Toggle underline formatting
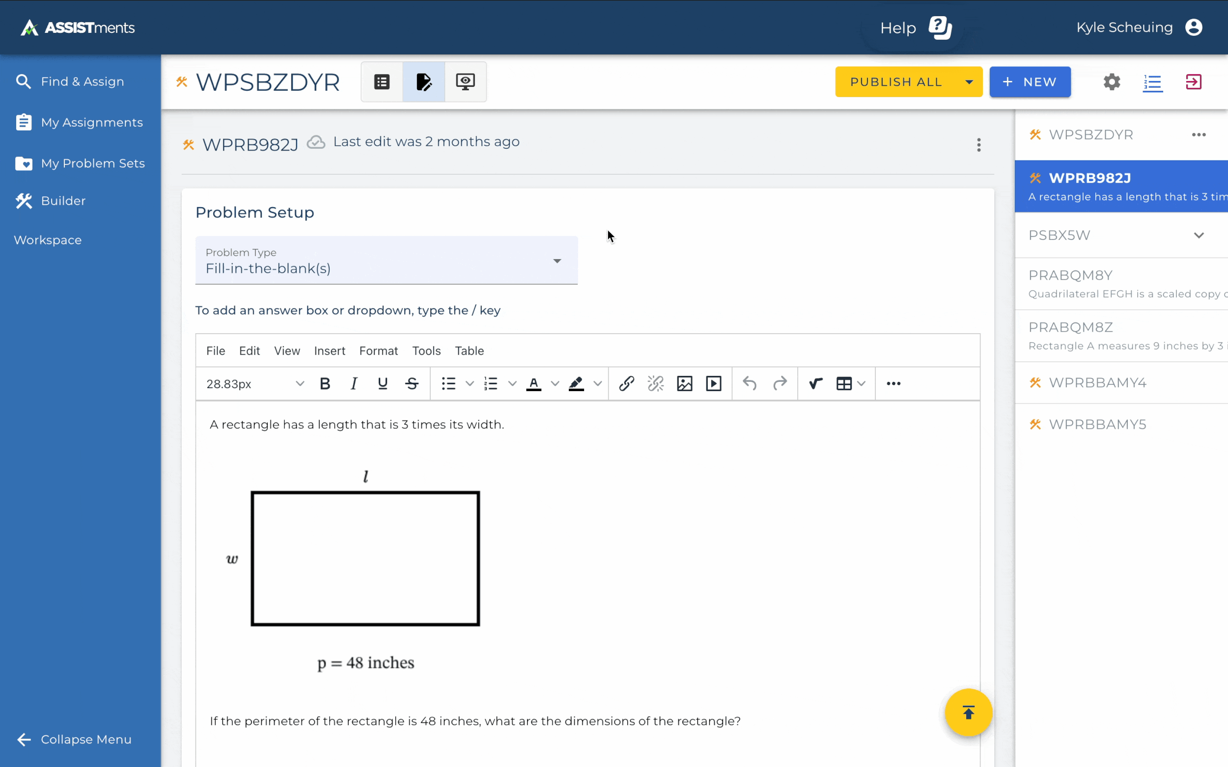The image size is (1228, 767). 383,384
